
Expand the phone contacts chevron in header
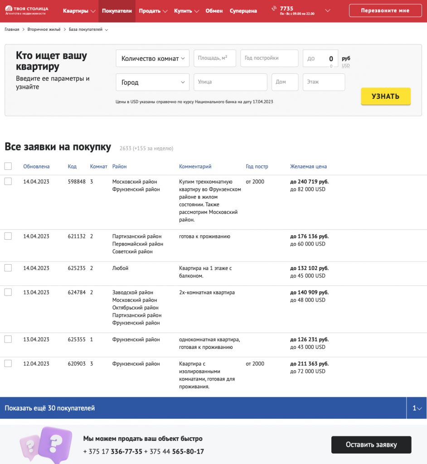click(x=328, y=11)
